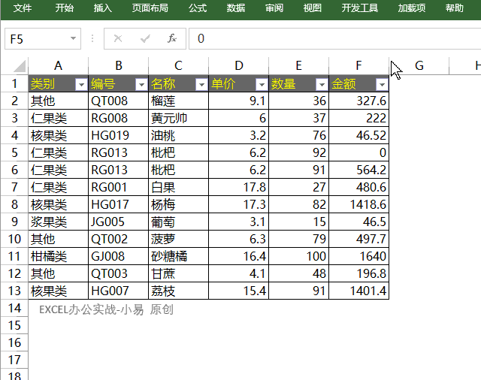
Task: Select cell with amount 1401.4
Action: (359, 291)
